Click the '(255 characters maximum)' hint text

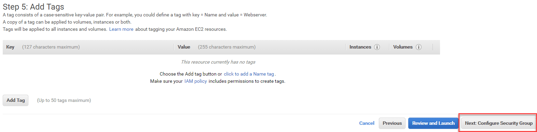coord(227,47)
